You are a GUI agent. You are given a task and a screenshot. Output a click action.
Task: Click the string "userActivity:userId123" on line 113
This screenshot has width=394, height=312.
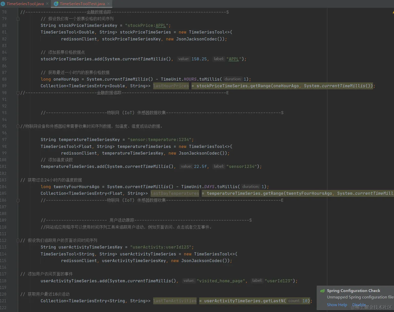pos(161,247)
